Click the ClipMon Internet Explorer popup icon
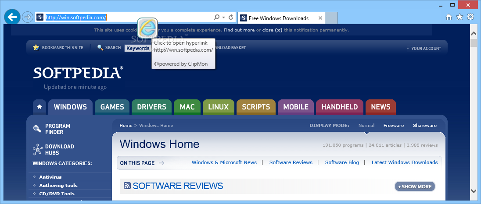This screenshot has width=481, height=204. tap(147, 28)
